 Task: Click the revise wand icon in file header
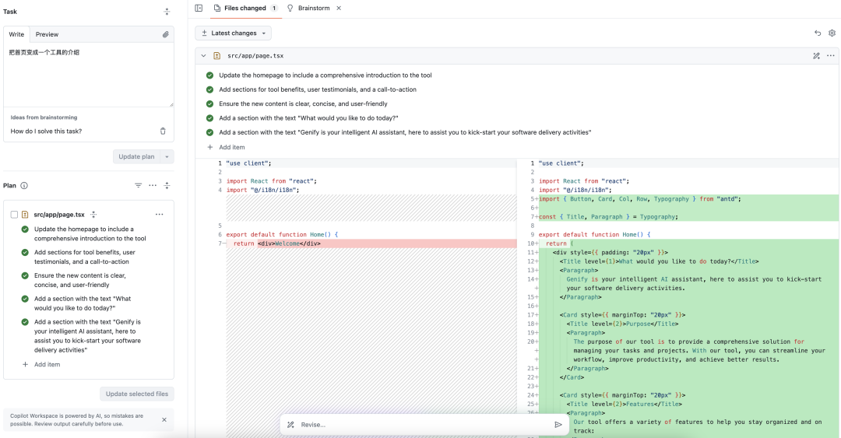pos(816,56)
